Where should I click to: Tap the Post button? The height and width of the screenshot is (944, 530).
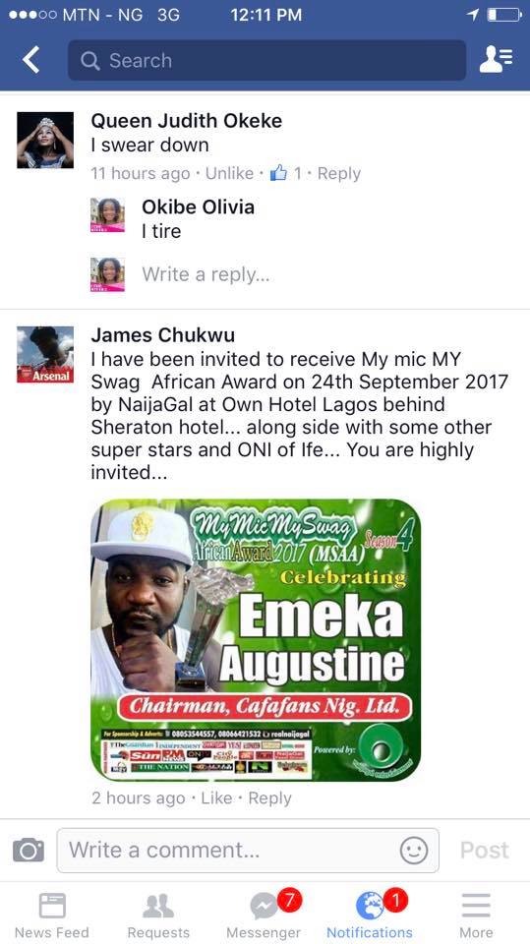click(484, 850)
